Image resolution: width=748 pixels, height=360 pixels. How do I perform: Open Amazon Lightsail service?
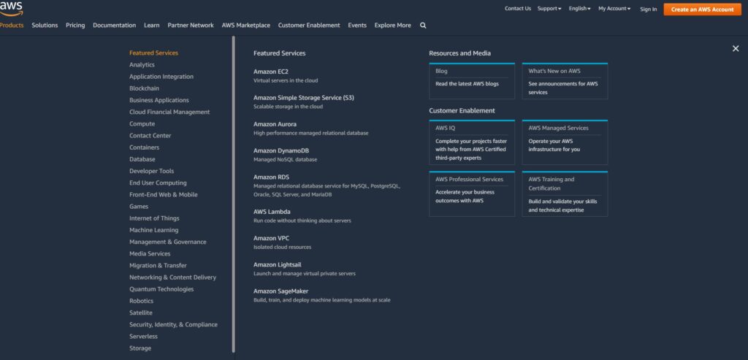coord(277,264)
